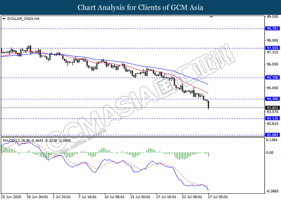The height and width of the screenshot is (201, 281).
Task: Select the DOLLAR_INDX,H4 symbol label
Action: pos(20,18)
